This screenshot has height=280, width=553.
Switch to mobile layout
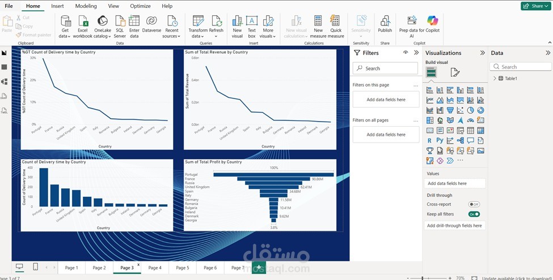point(35,267)
